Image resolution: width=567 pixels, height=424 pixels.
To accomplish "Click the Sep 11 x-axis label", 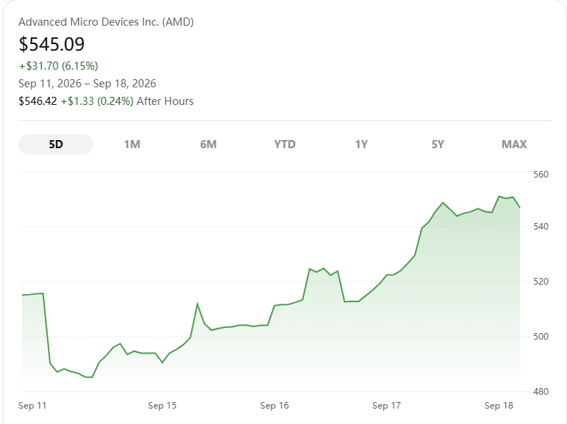I will (32, 406).
